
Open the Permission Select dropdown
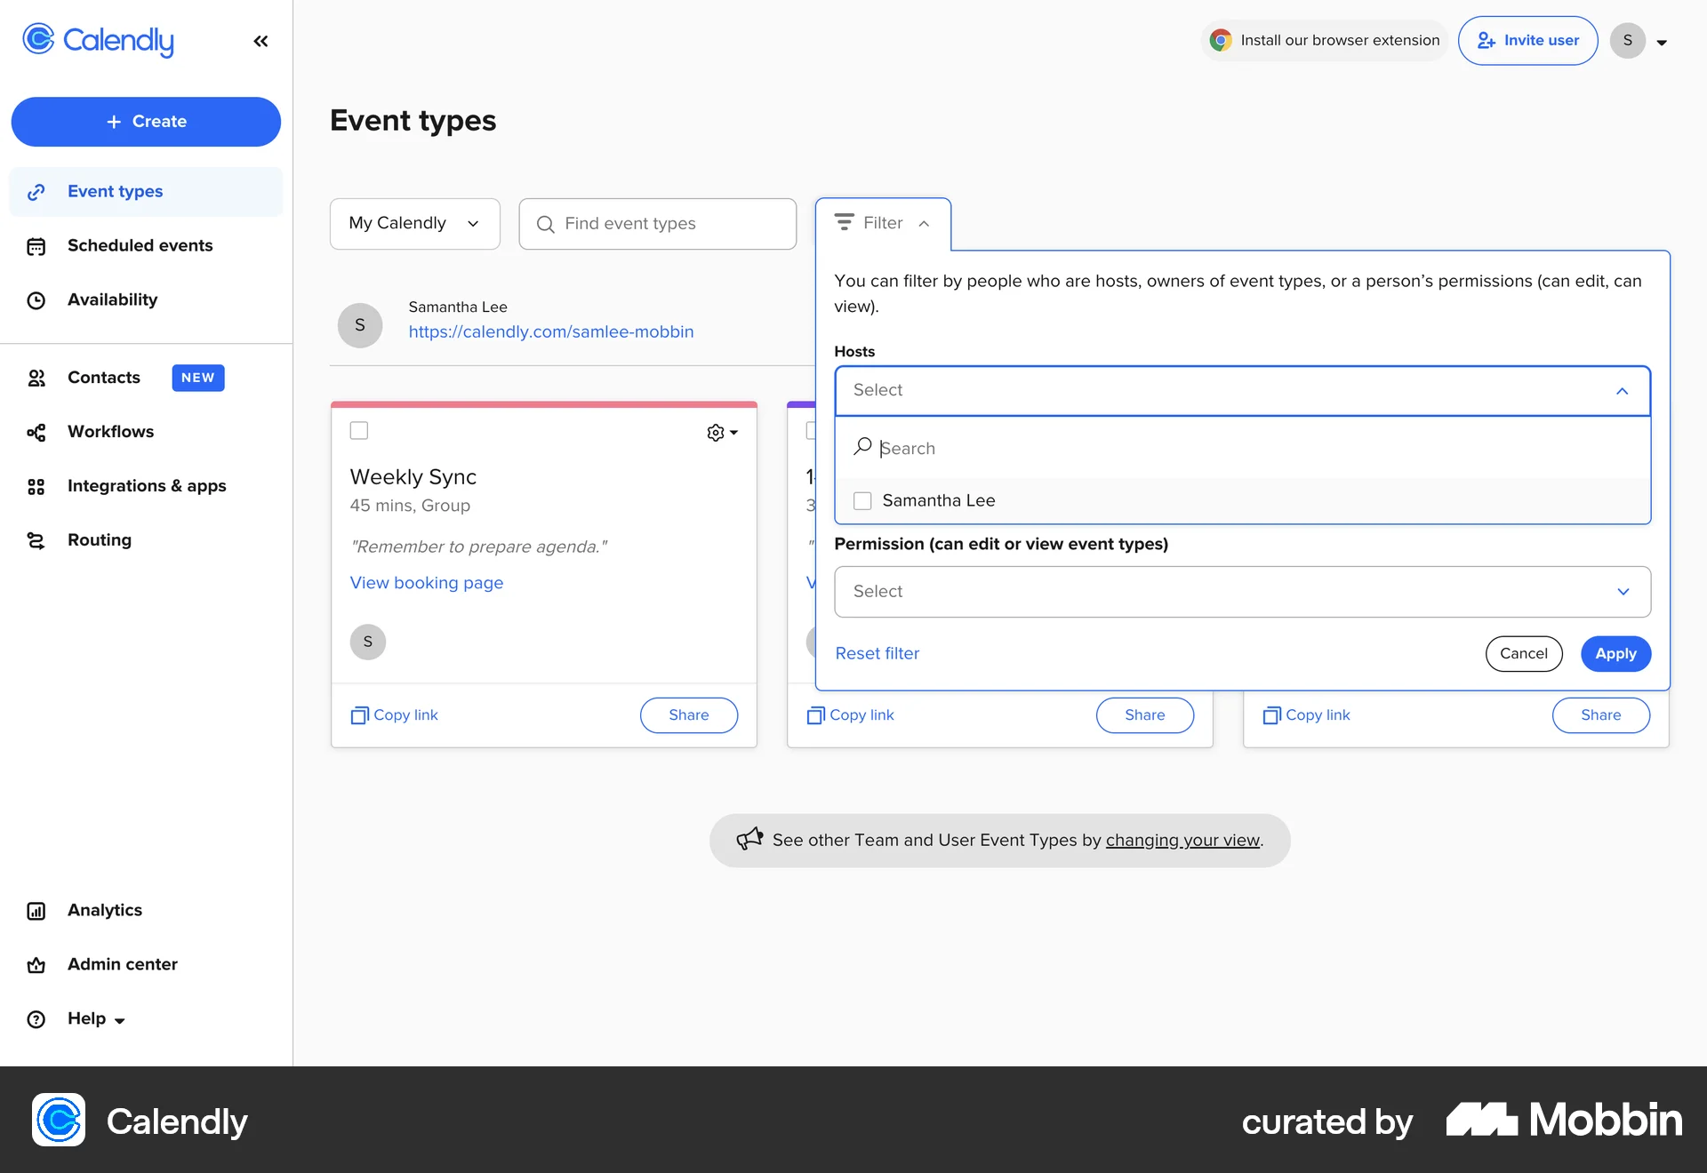[x=1242, y=591]
